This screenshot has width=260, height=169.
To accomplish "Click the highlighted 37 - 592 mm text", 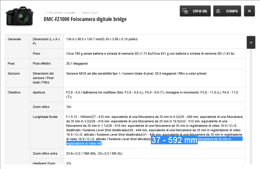I will click(174, 140).
